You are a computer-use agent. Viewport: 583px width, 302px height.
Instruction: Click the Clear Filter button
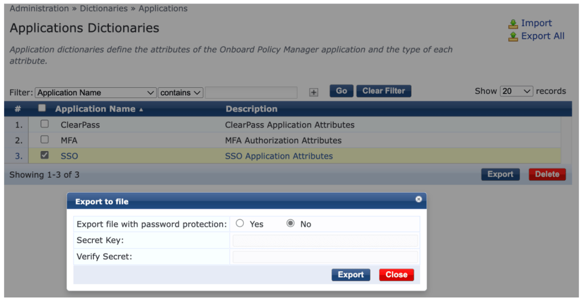384,91
